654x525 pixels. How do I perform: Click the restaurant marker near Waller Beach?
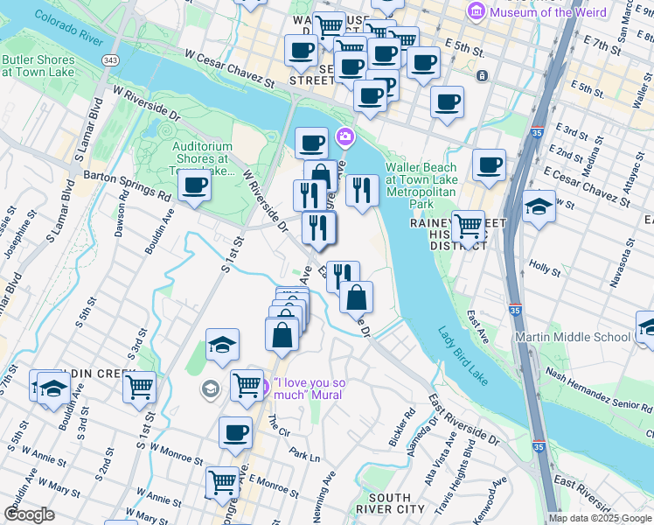click(x=361, y=190)
